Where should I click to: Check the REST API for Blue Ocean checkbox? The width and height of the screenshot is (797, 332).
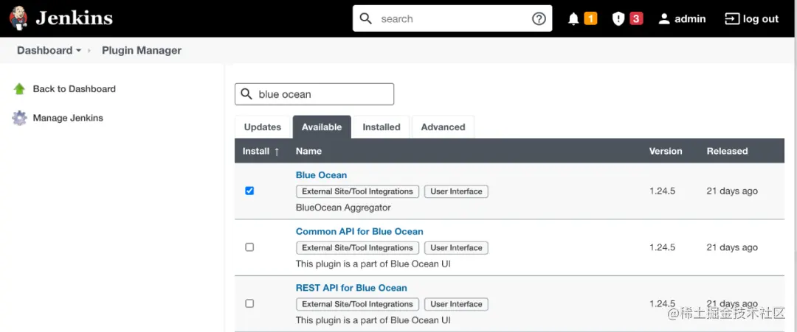point(249,303)
